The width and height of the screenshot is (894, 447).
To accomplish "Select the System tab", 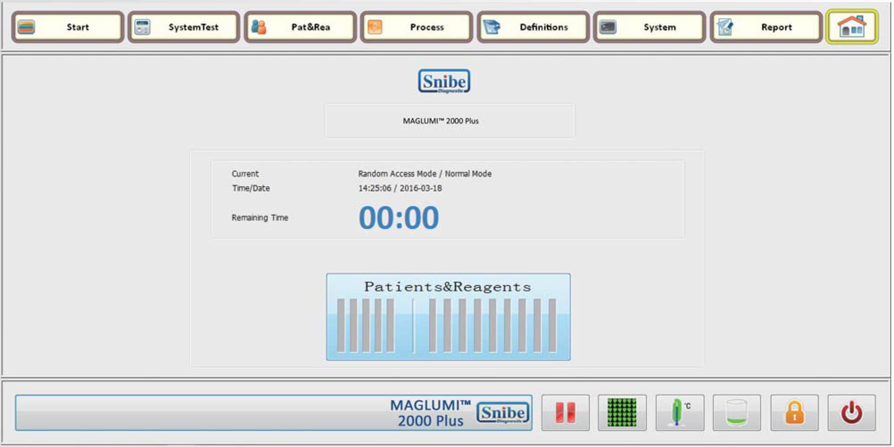I will 650,27.
